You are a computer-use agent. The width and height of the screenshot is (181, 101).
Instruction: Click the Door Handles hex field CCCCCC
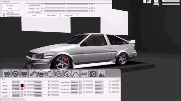click(x=74, y=82)
